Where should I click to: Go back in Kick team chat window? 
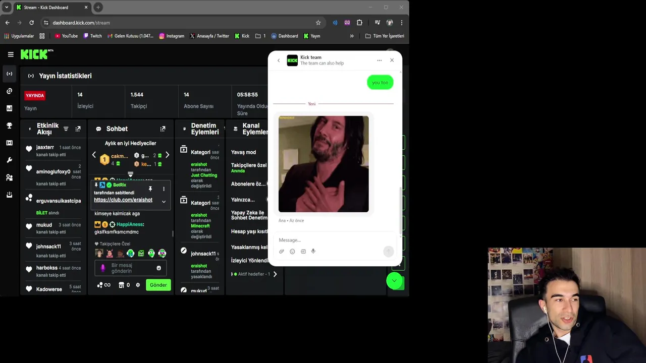pyautogui.click(x=279, y=60)
